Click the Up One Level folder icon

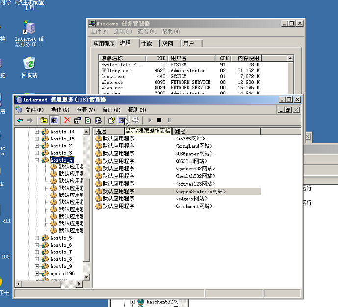(x=44, y=120)
